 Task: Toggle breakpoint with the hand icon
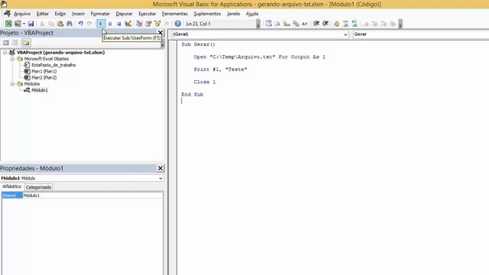point(336,24)
